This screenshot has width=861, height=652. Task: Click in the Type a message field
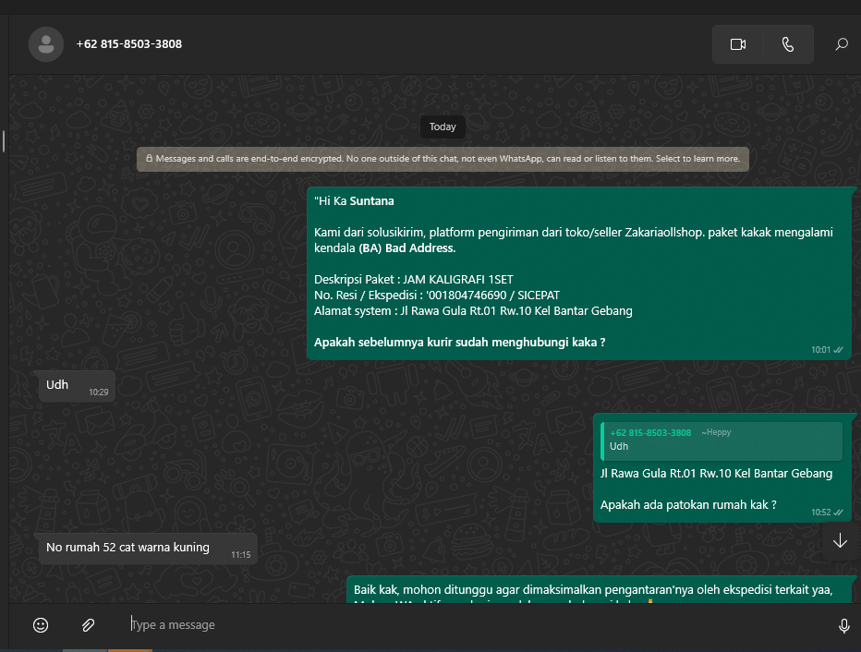[462, 625]
